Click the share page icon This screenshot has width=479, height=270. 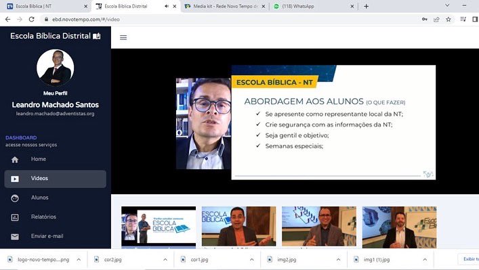436,19
